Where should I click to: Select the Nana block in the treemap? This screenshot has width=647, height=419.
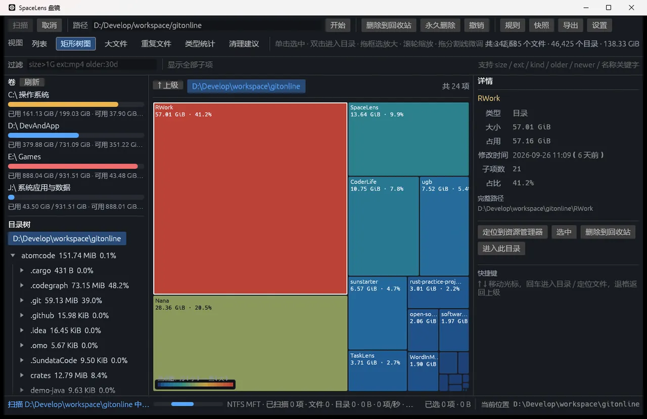250,343
